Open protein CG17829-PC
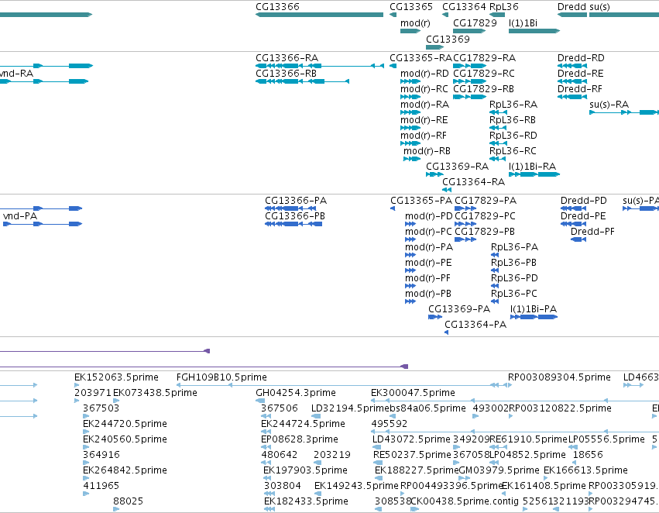This screenshot has height=513, width=659. (x=485, y=216)
